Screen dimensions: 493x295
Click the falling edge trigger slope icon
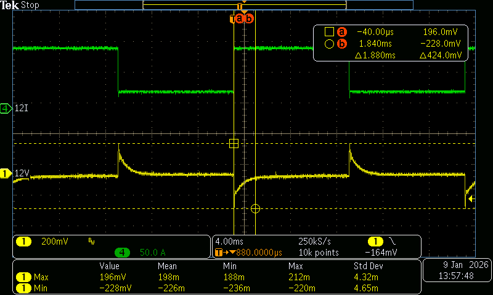tap(391, 242)
